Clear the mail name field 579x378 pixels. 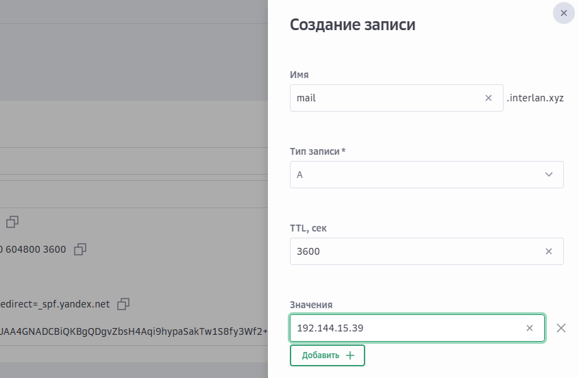point(489,98)
